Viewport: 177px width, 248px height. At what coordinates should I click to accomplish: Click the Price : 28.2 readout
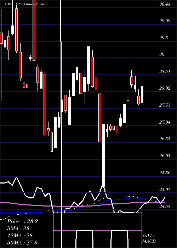point(22,221)
